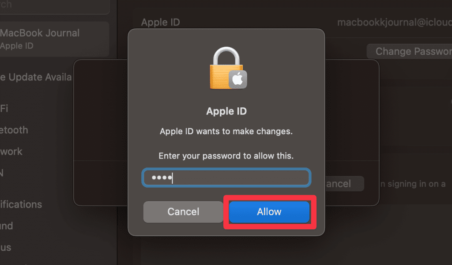Open Wi-Fi settings in the sidebar

coord(4,108)
